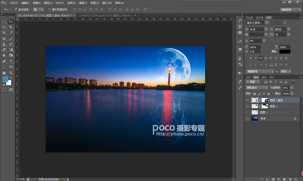Click the foreground blue color swatch

point(5,79)
